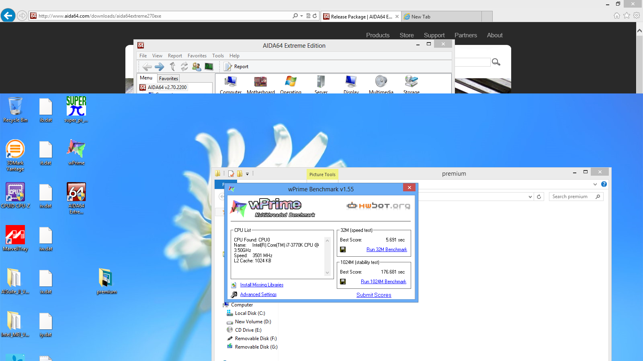Open the AIDA64 Report menu

pos(175,56)
